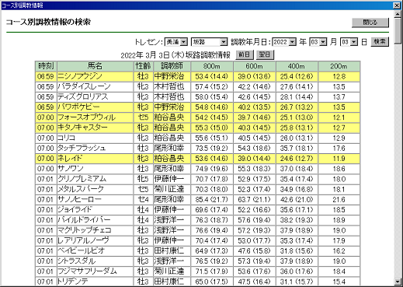The image size is (403, 287).
Task: Go to previous day with 前日 button
Action: (x=245, y=54)
